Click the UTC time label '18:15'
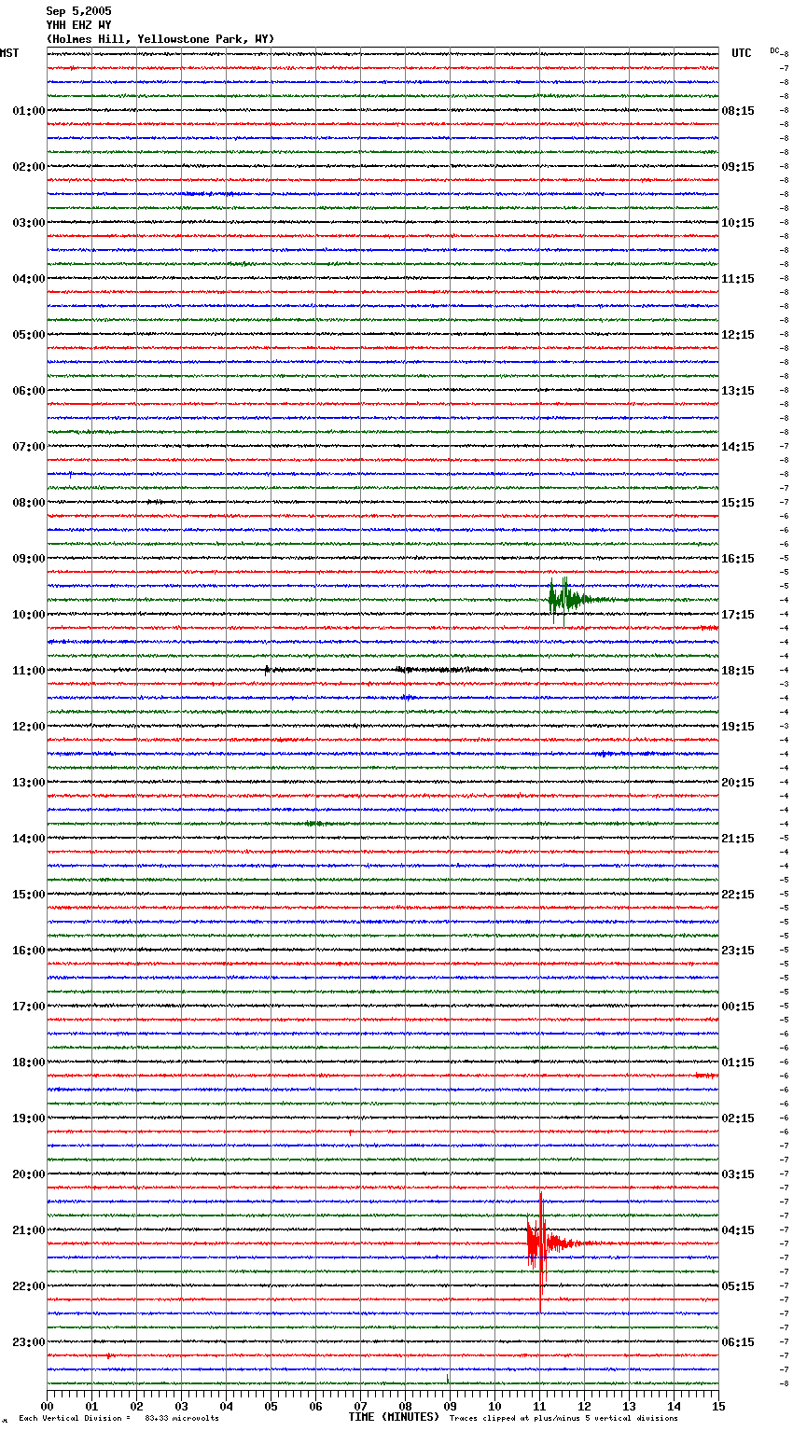The width and height of the screenshot is (793, 1431). (738, 671)
